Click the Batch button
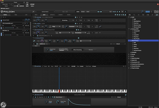 [36, 46]
